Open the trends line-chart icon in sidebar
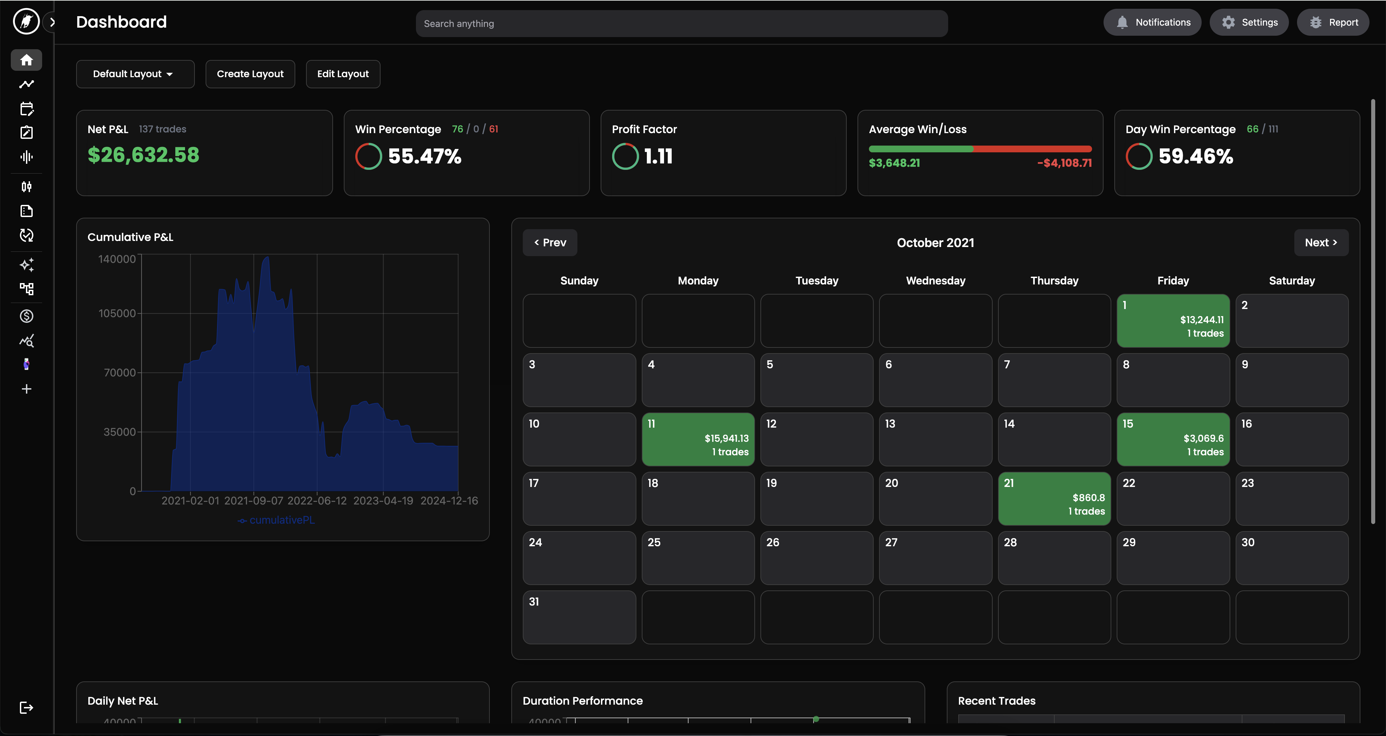Image resolution: width=1386 pixels, height=736 pixels. [x=26, y=85]
